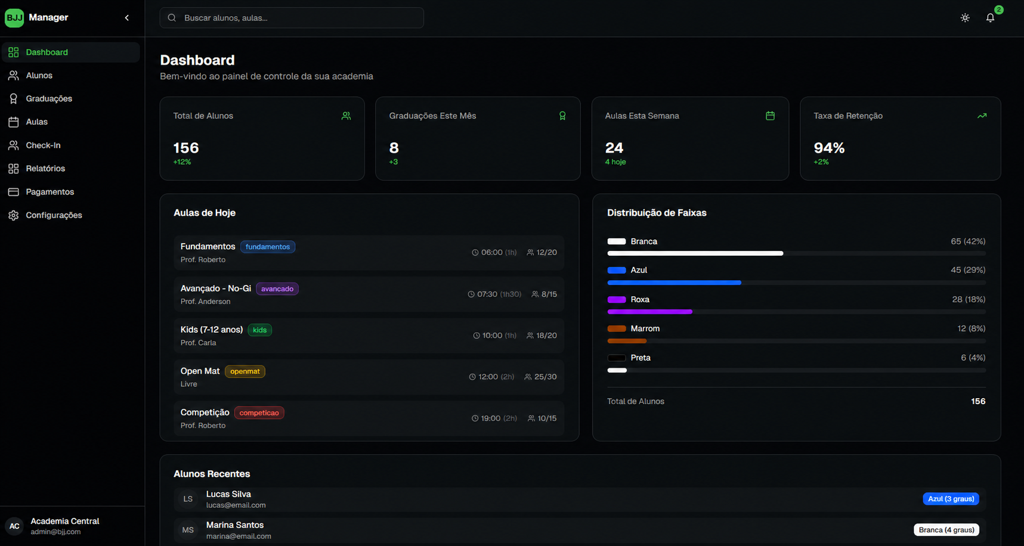1024x546 pixels.
Task: Go to Alunos in the sidebar
Action: point(71,76)
